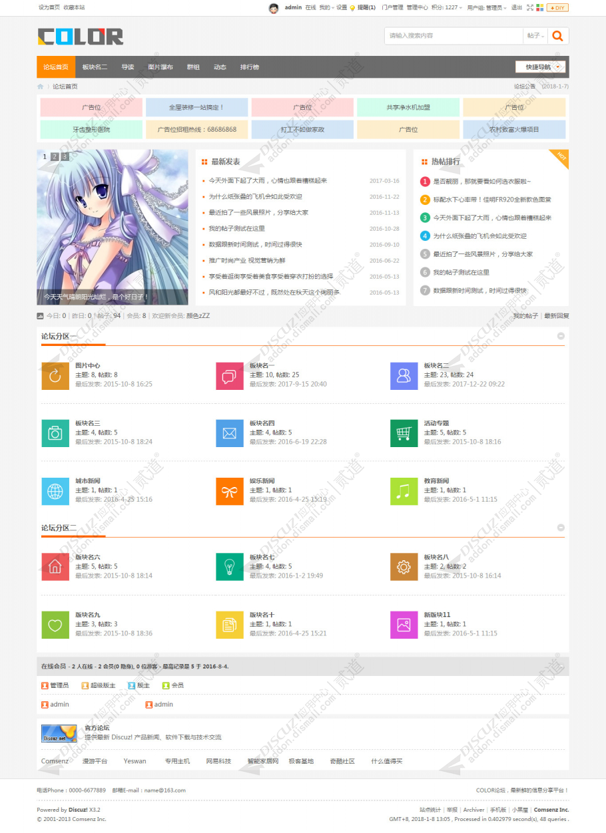Click the DIY button
This screenshot has height=833, width=606.
point(557,8)
